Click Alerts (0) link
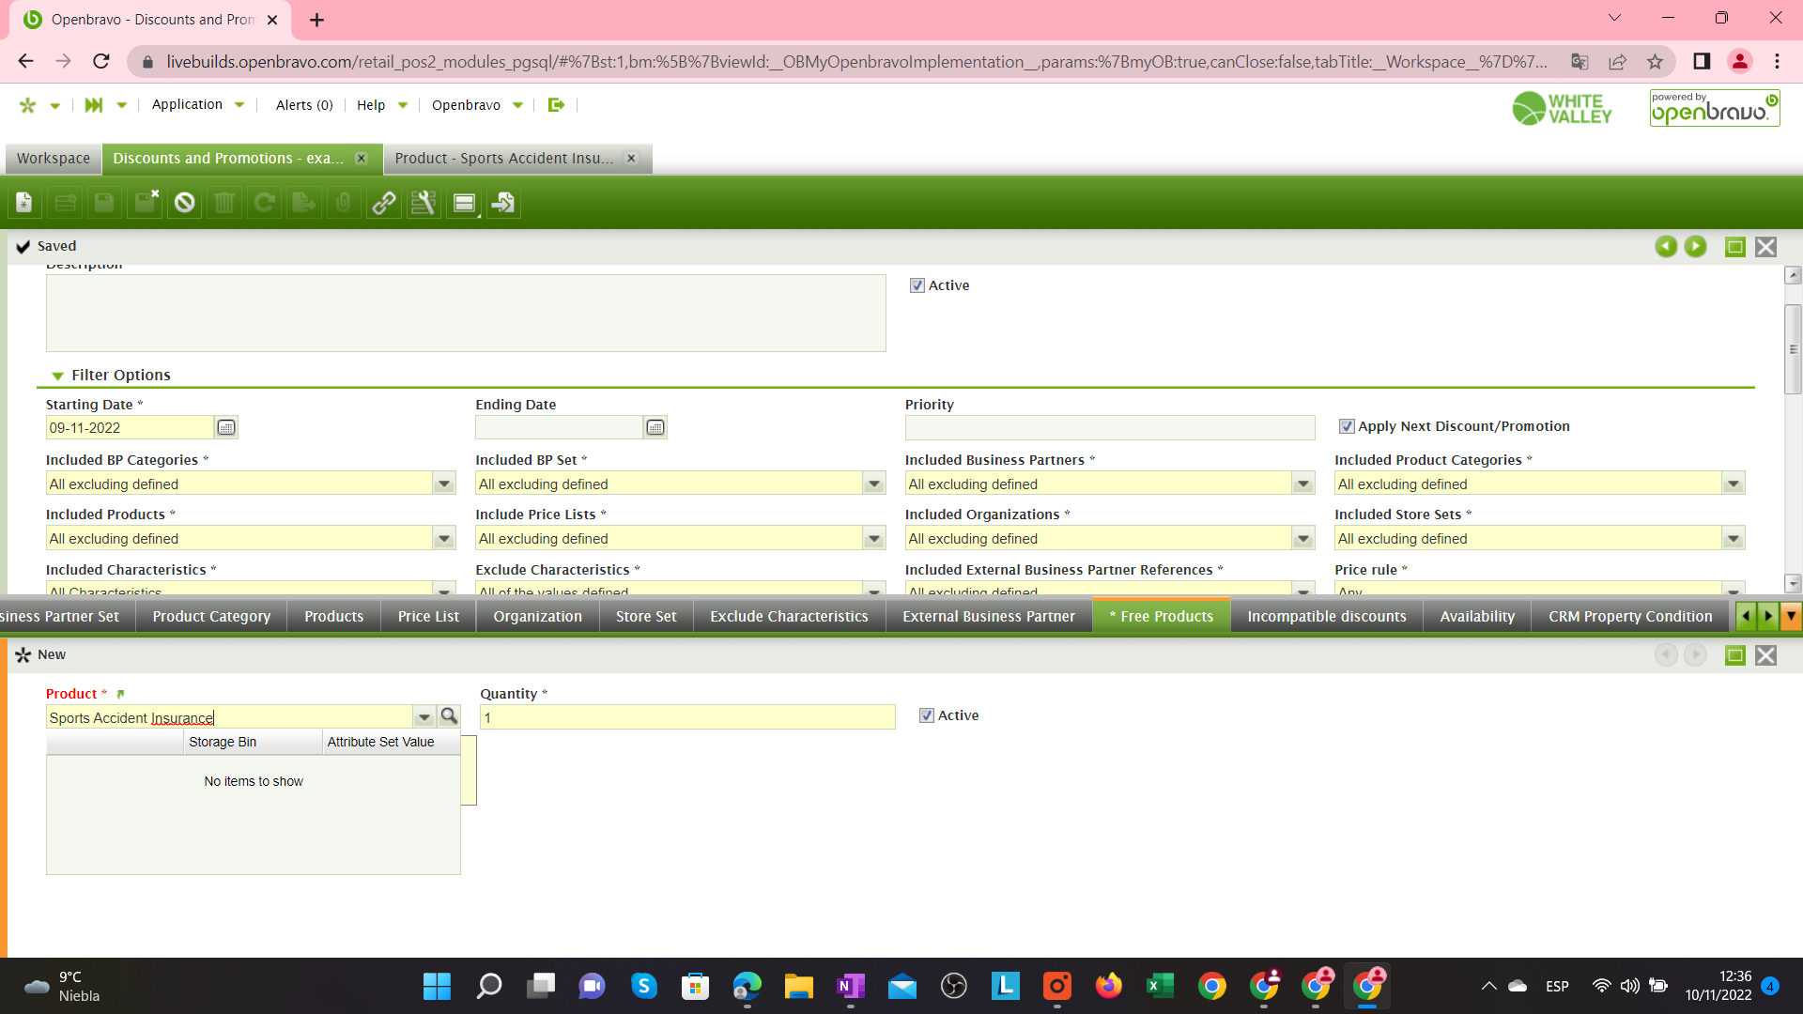The width and height of the screenshot is (1803, 1014). (304, 105)
